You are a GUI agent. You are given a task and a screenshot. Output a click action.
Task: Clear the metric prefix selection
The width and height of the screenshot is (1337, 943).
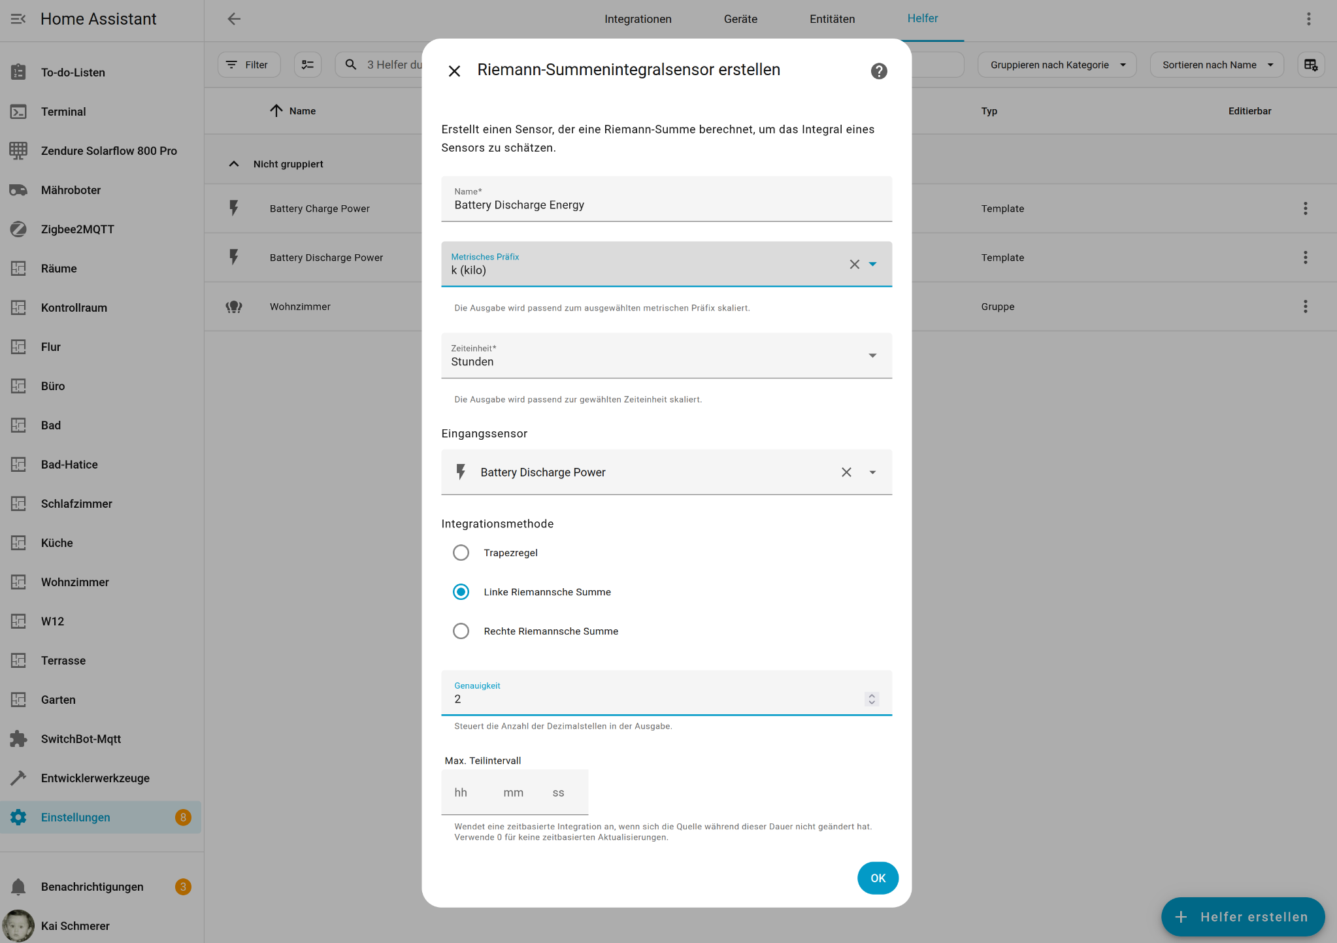coord(854,264)
